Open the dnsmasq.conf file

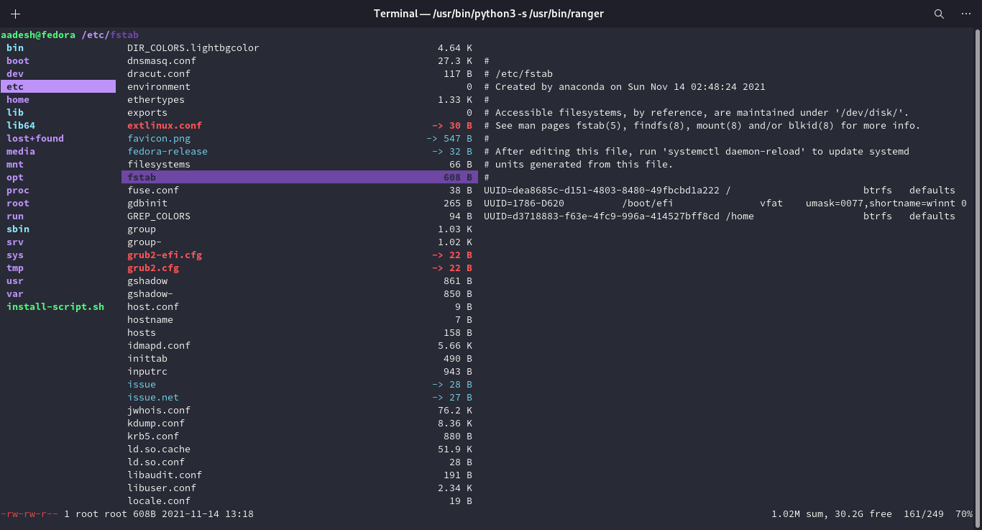(x=161, y=60)
